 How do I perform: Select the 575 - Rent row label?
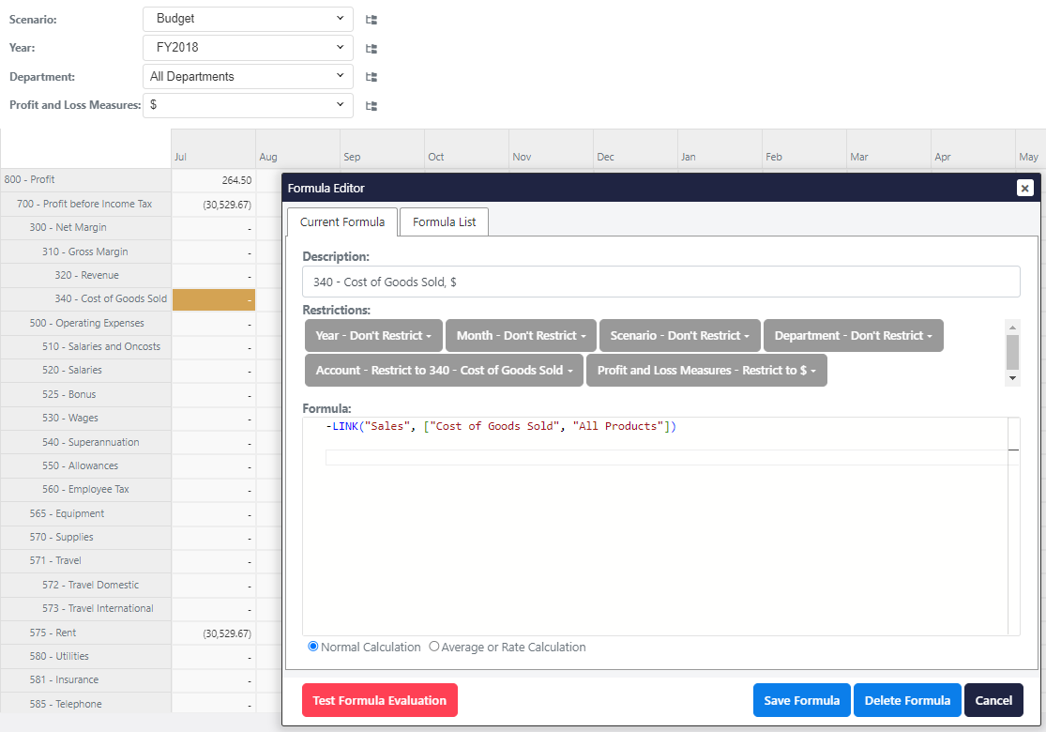[x=53, y=633]
